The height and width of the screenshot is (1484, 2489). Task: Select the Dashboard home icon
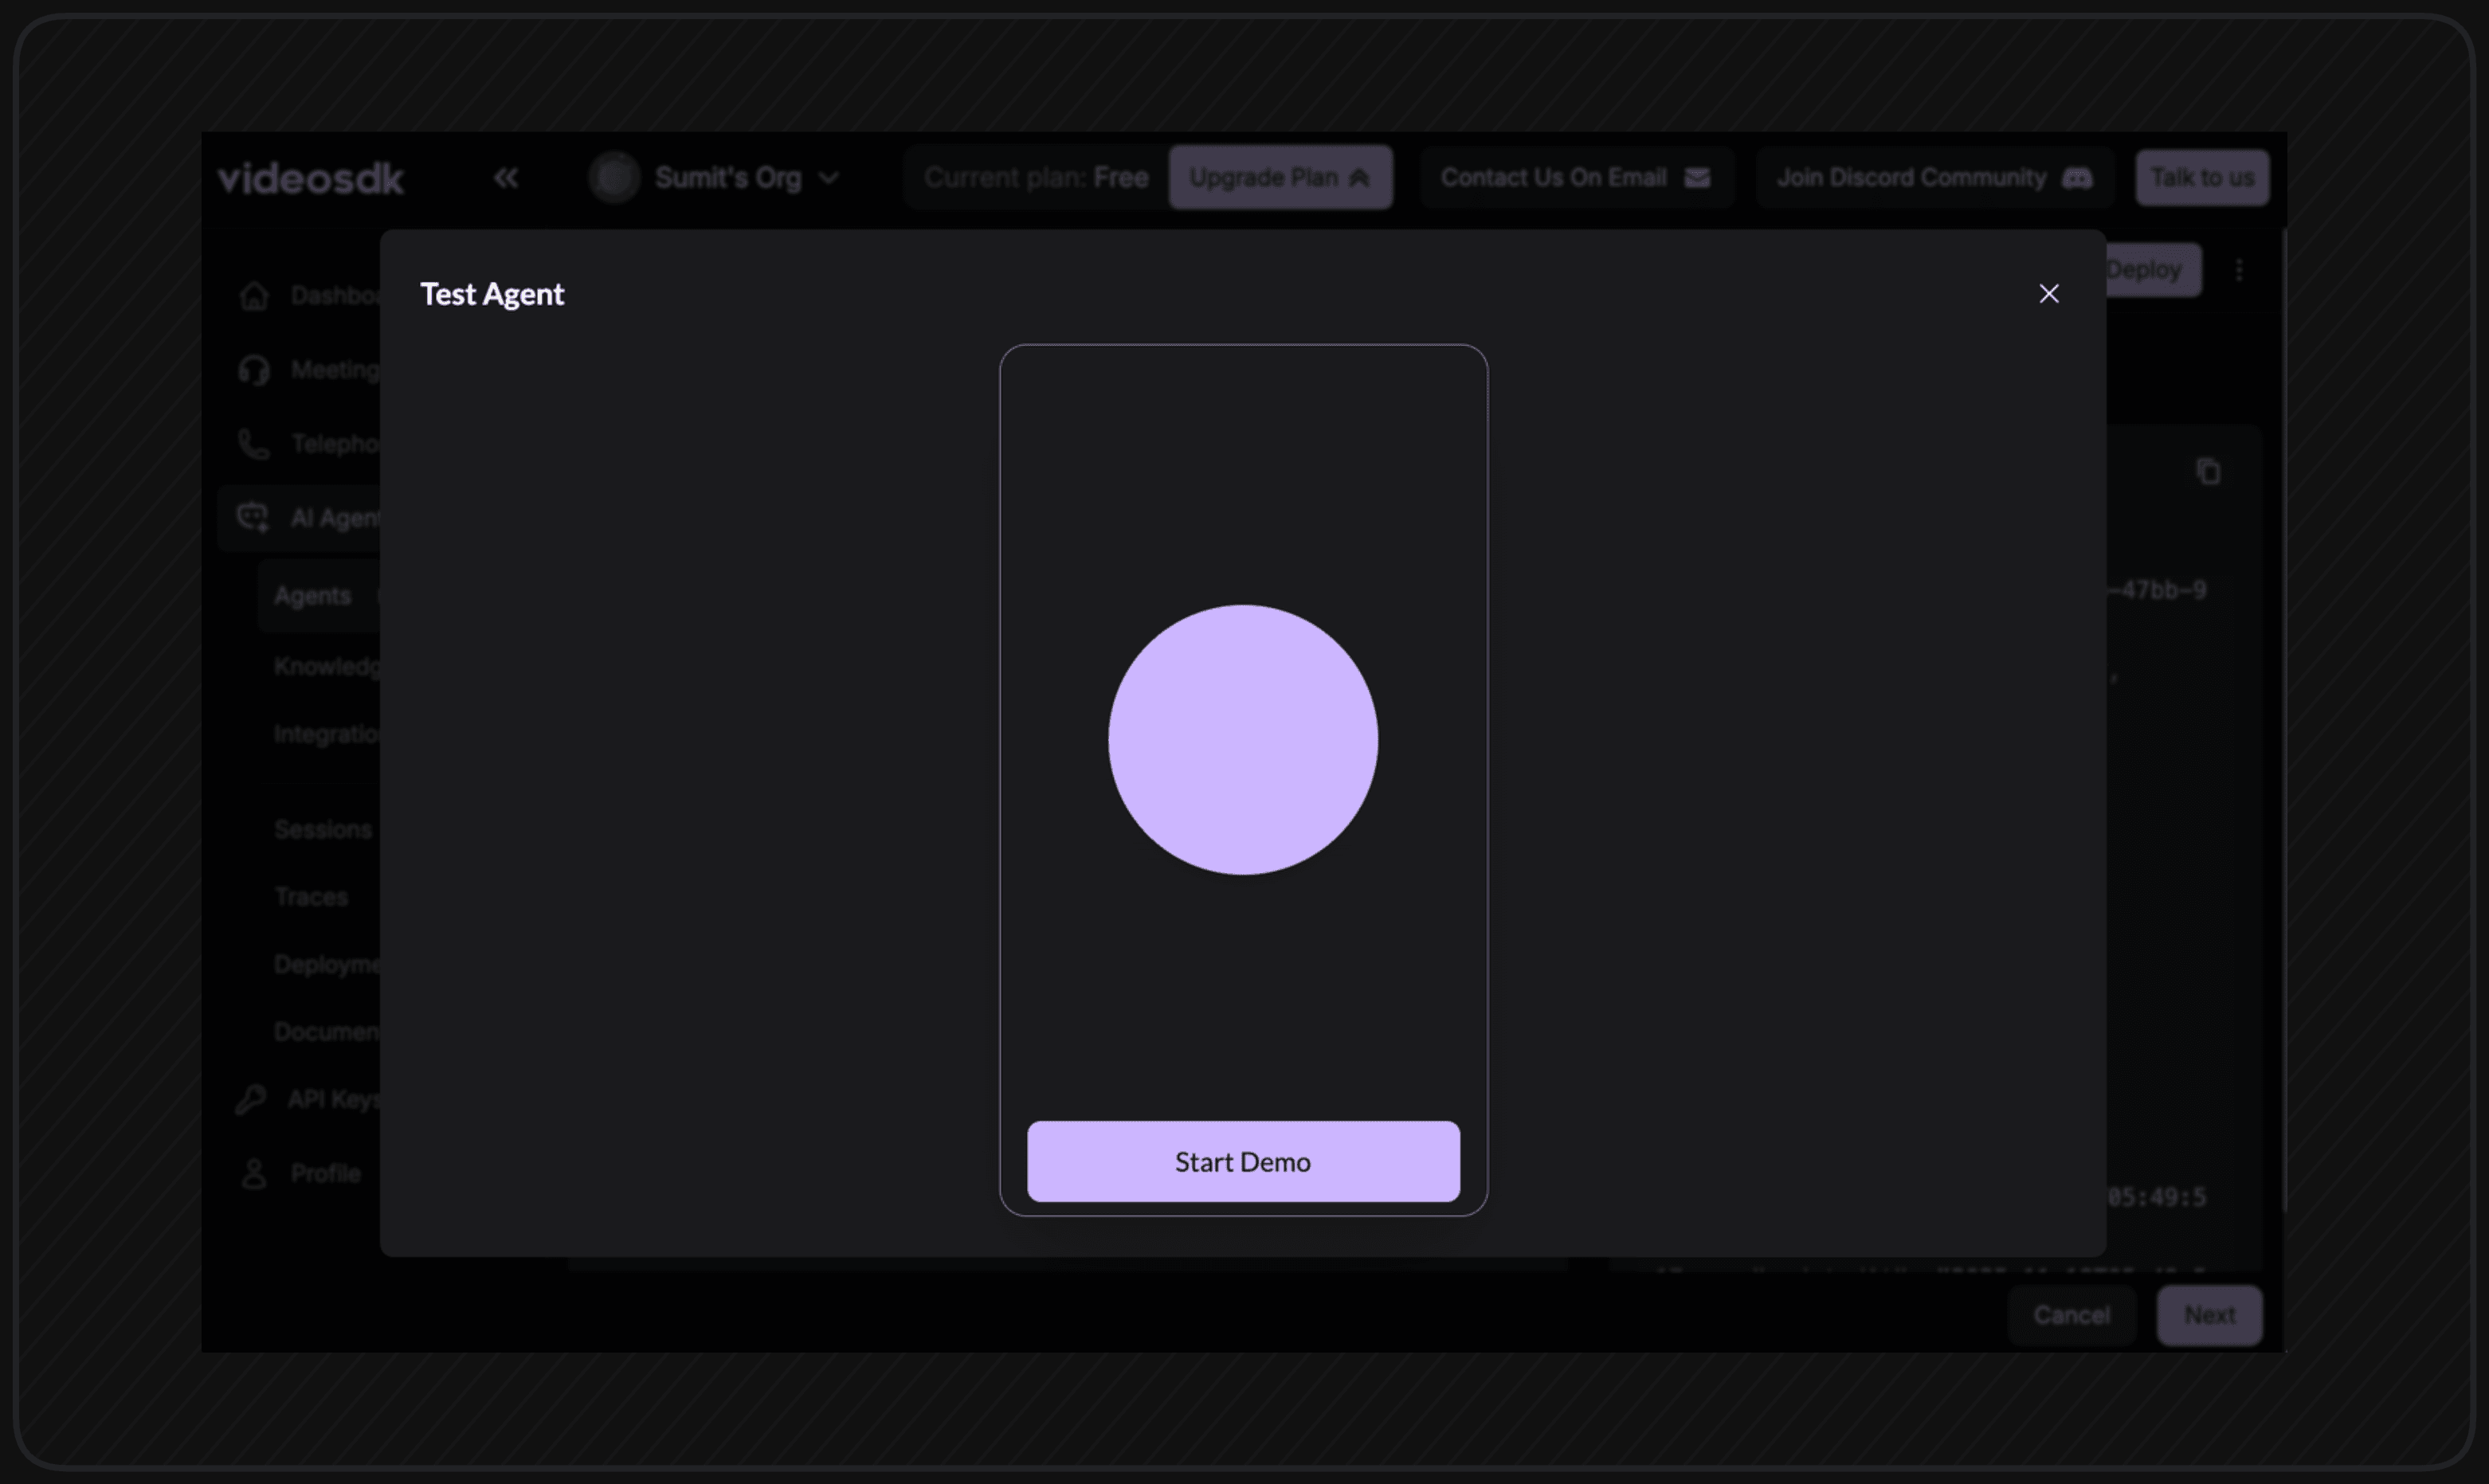(x=254, y=295)
